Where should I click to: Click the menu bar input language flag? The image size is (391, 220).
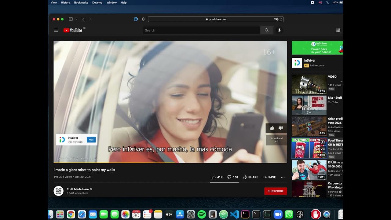(x=320, y=2)
